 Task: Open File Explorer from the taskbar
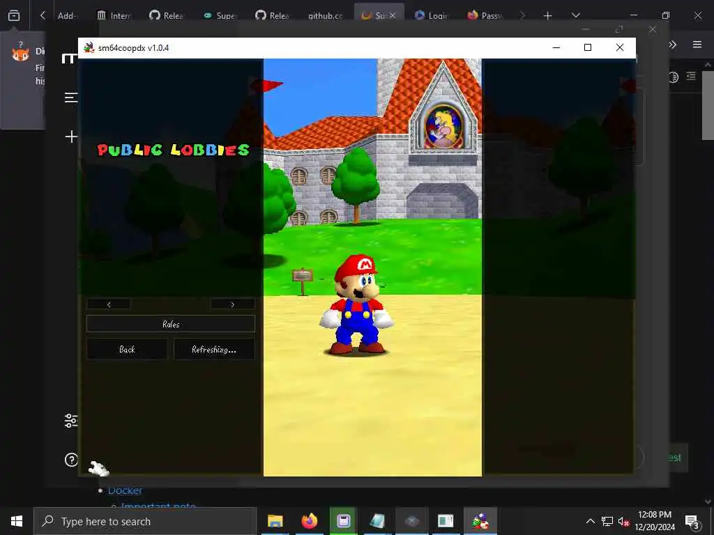275,521
